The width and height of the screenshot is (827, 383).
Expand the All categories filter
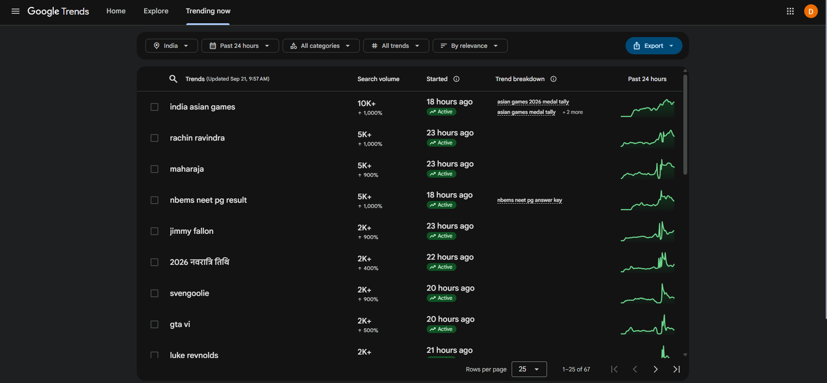[321, 46]
